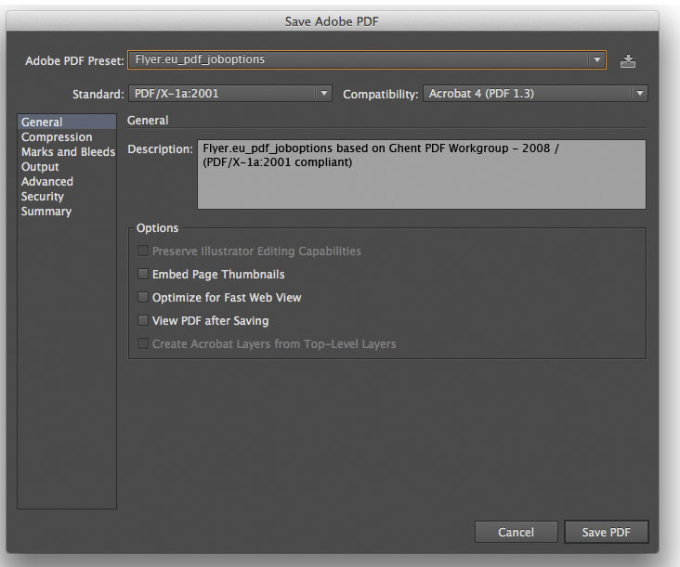Toggle Preserve Illustrator Editing Capabilities checkbox
The height and width of the screenshot is (567, 680).
143,251
